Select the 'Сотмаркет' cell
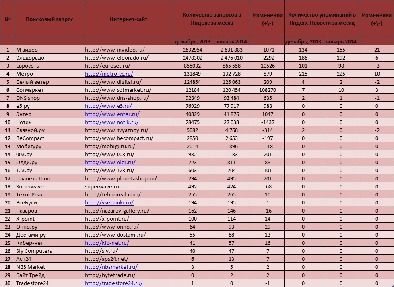Image resolution: width=394 pixels, height=287 pixels. coord(50,90)
